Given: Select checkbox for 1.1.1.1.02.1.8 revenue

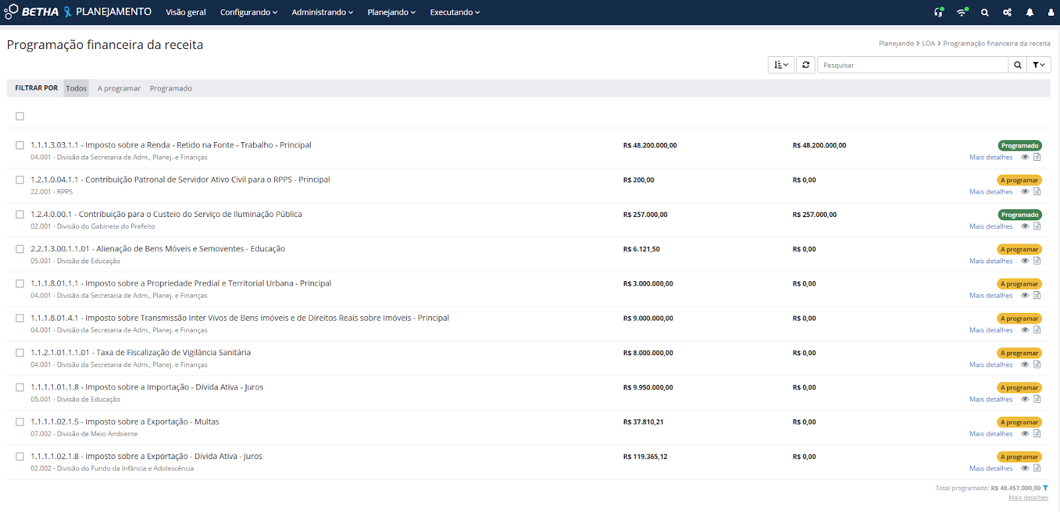Looking at the screenshot, I should coord(20,456).
